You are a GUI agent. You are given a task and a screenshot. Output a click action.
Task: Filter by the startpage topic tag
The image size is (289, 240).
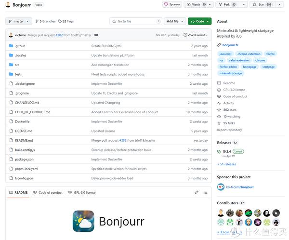pyautogui.click(x=268, y=67)
